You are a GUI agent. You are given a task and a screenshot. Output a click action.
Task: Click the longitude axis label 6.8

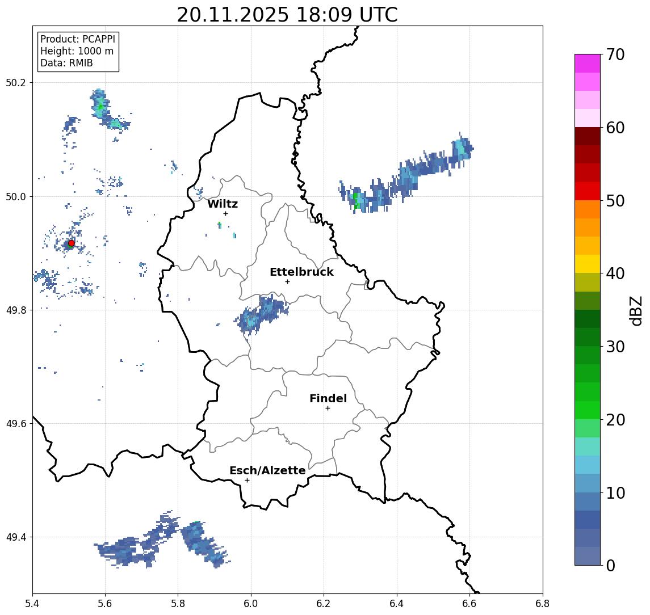point(543,604)
